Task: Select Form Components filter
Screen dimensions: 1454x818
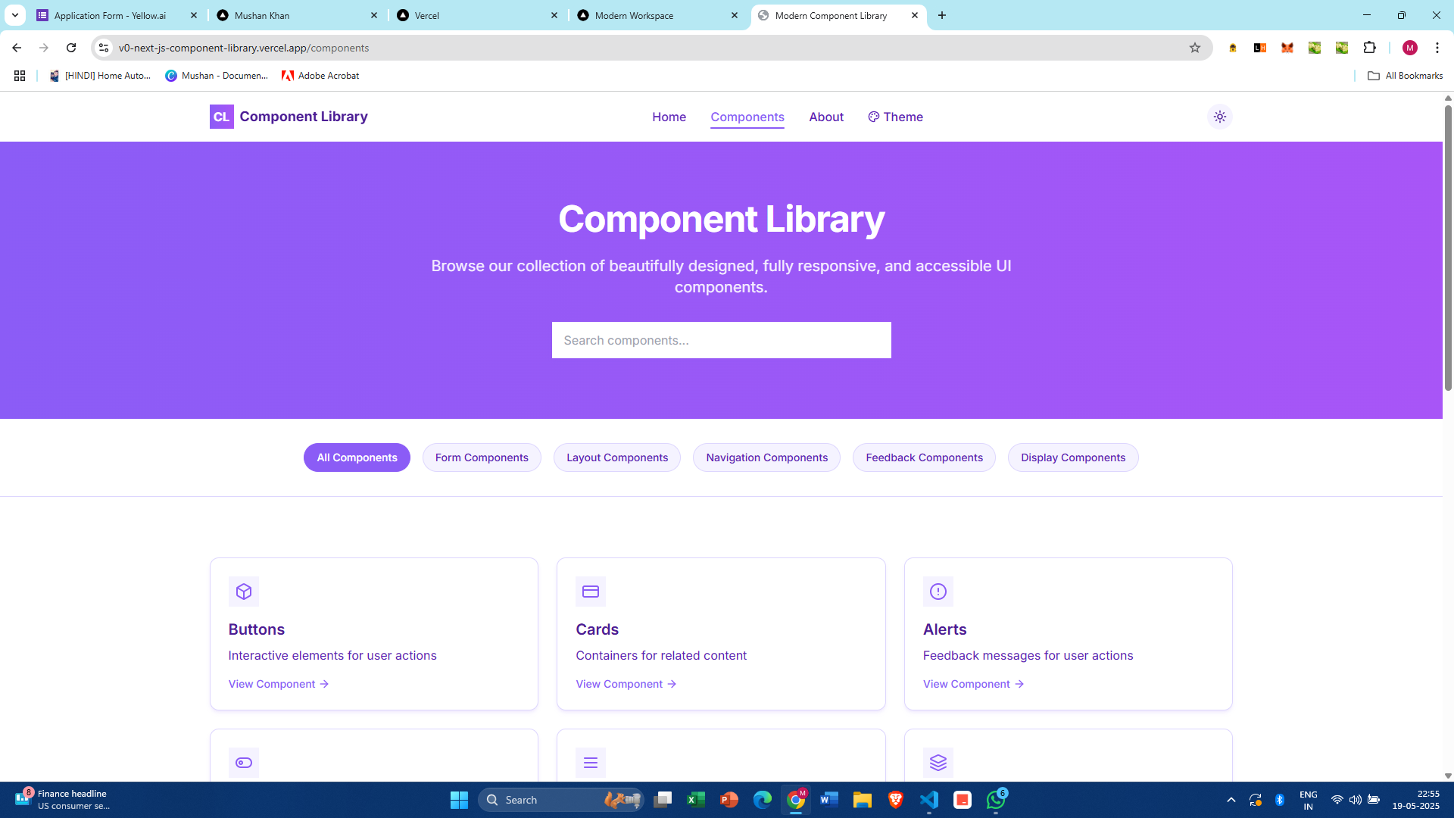Action: 482,457
